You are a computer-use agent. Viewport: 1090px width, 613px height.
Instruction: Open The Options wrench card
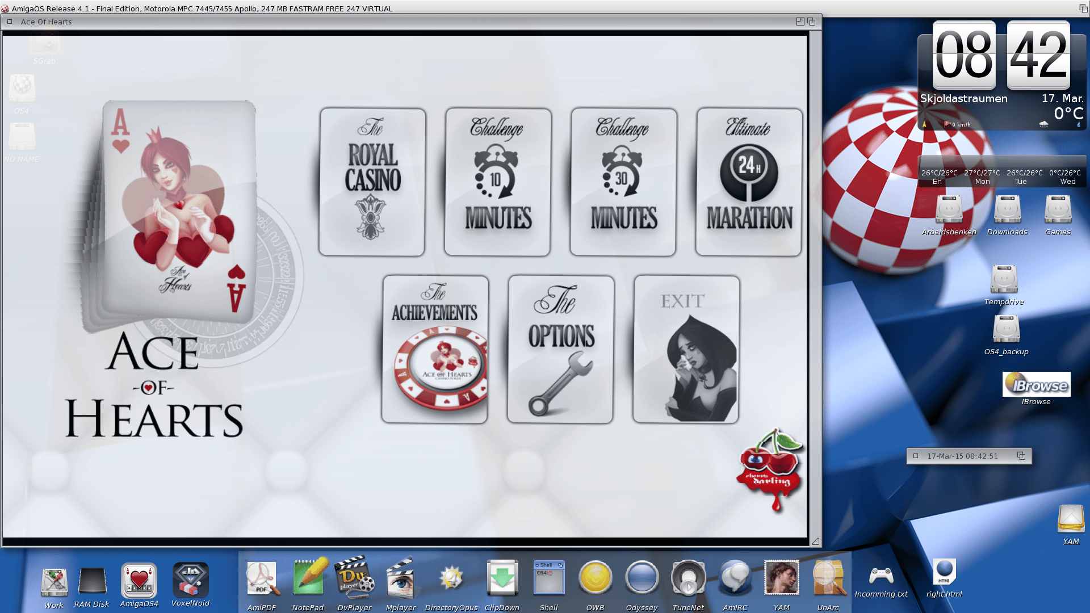[x=560, y=349]
